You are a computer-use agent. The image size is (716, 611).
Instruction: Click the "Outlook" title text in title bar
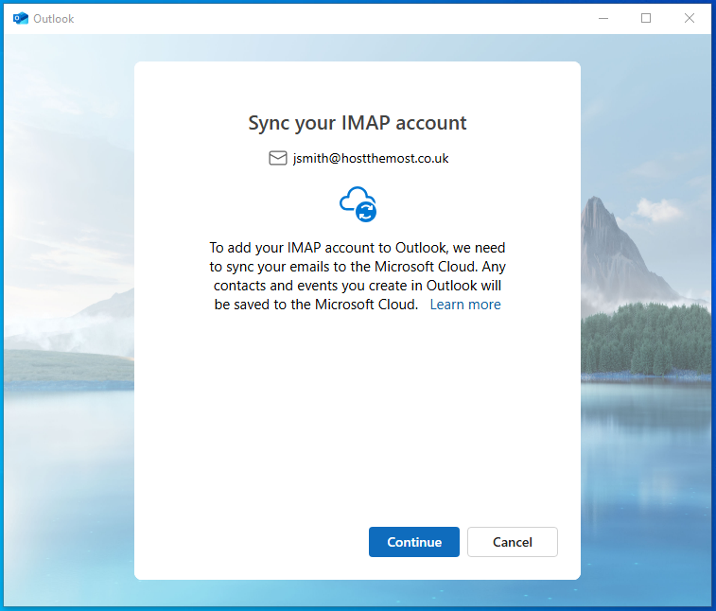[53, 19]
